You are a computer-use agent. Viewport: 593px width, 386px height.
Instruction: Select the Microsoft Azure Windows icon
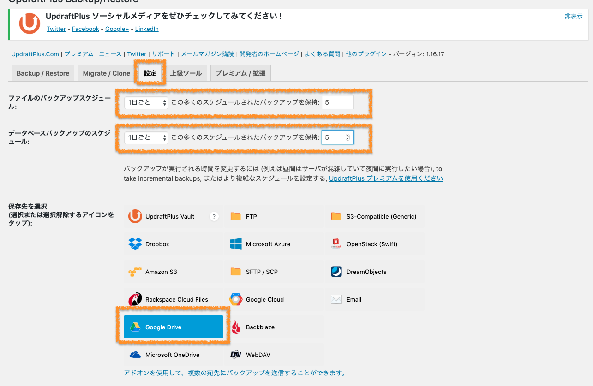coord(236,244)
